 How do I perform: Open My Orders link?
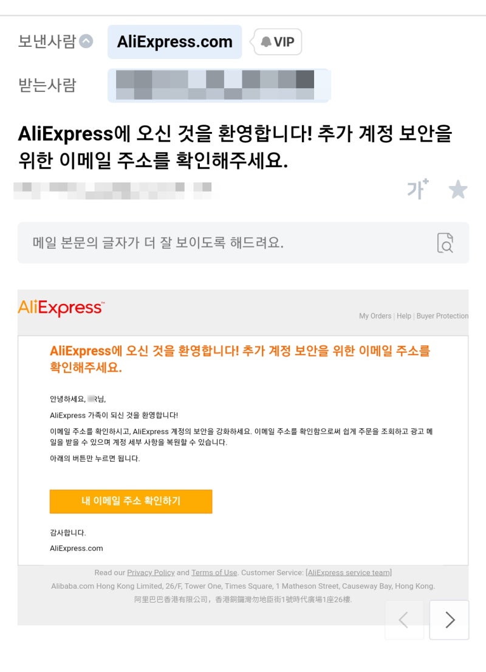pyautogui.click(x=375, y=316)
